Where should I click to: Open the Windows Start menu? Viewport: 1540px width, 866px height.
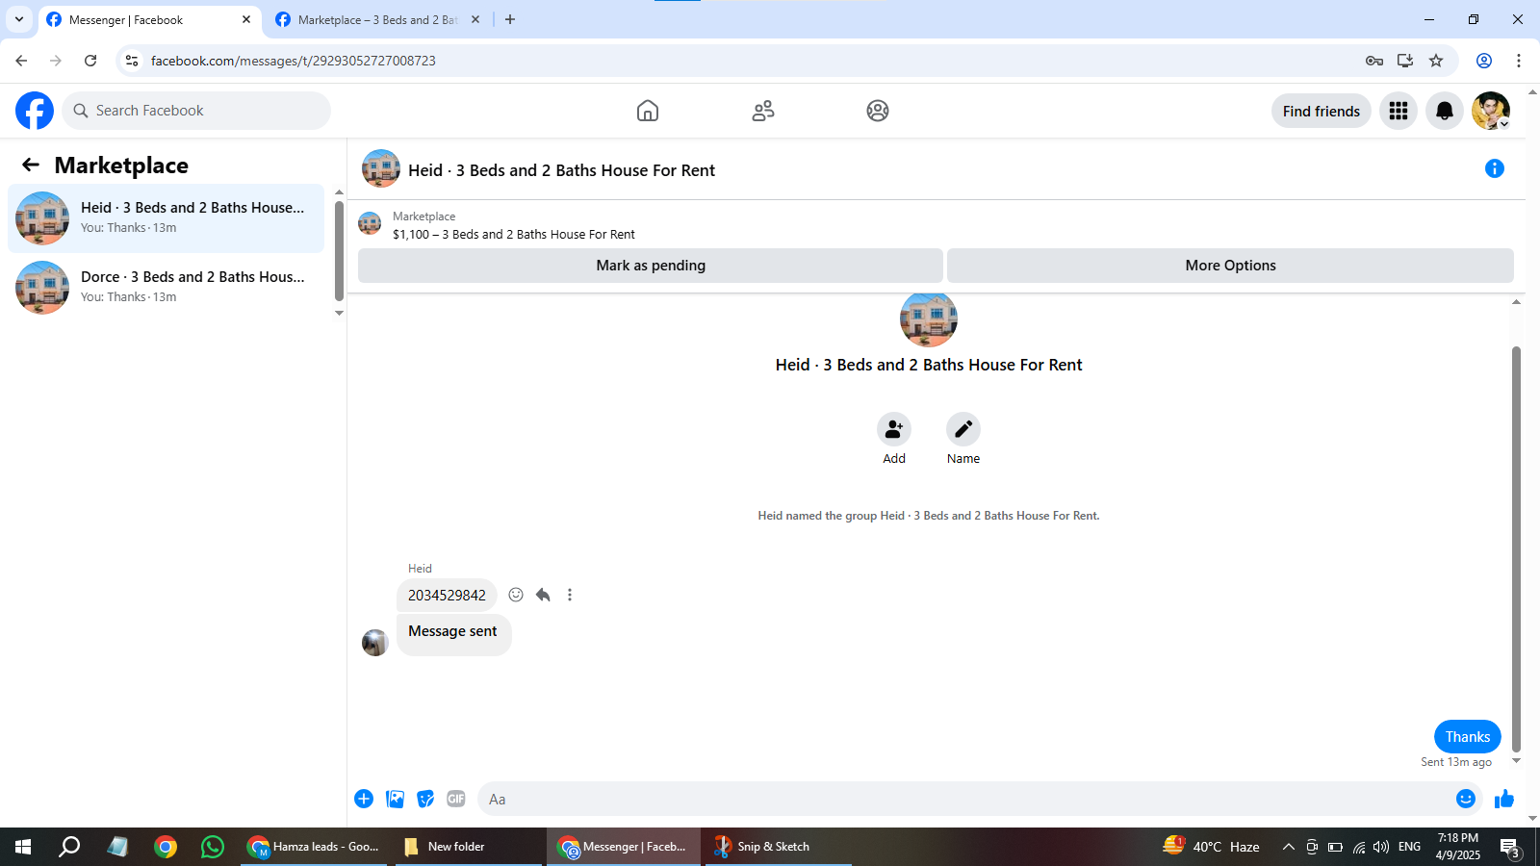pyautogui.click(x=23, y=847)
